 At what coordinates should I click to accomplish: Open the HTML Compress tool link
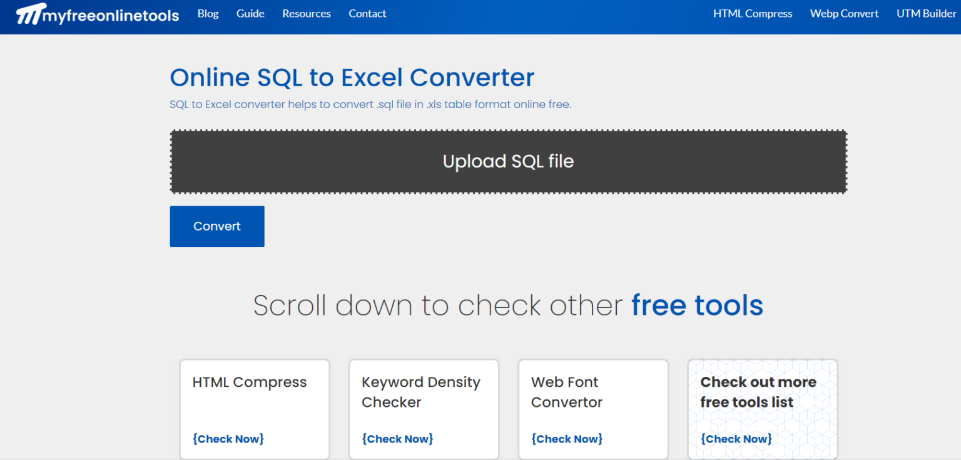pyautogui.click(x=753, y=13)
